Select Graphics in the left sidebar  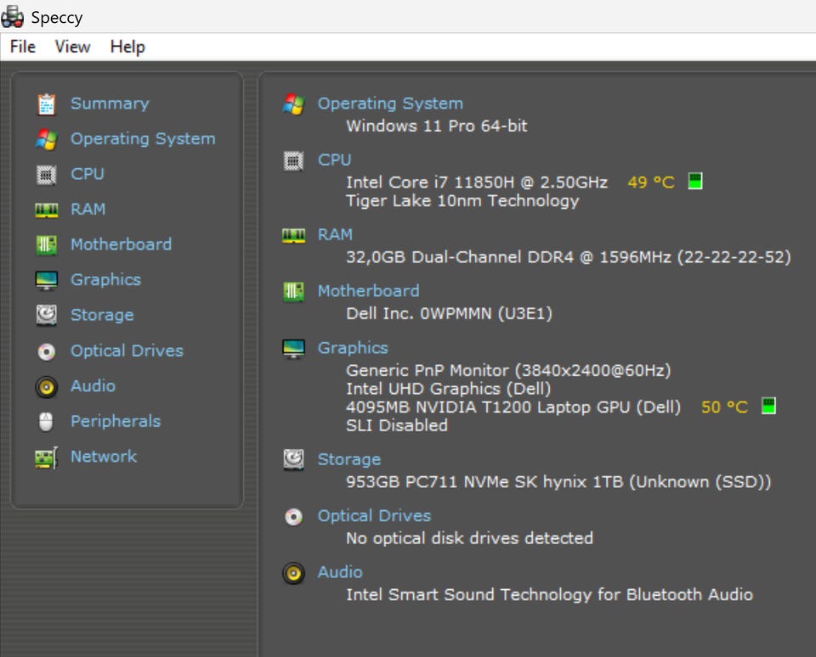click(x=105, y=279)
